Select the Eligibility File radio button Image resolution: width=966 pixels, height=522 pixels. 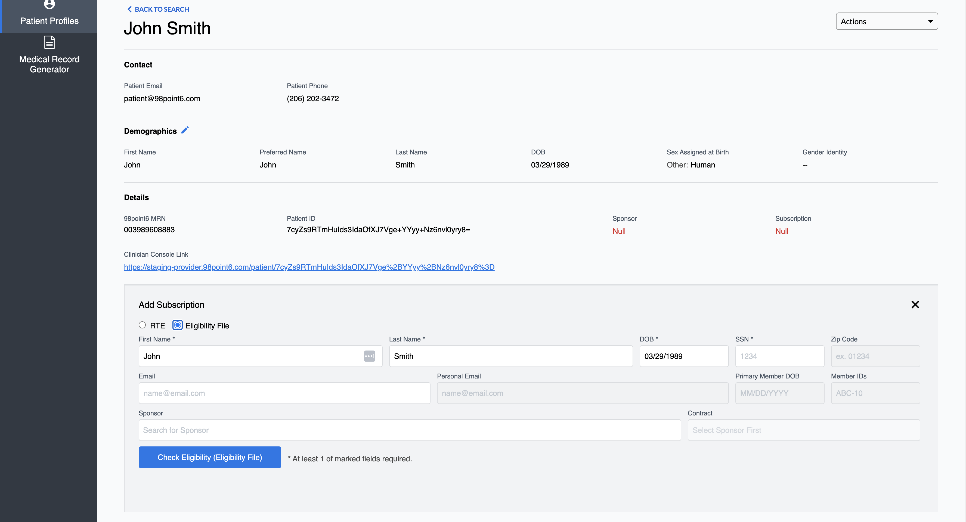click(x=177, y=325)
